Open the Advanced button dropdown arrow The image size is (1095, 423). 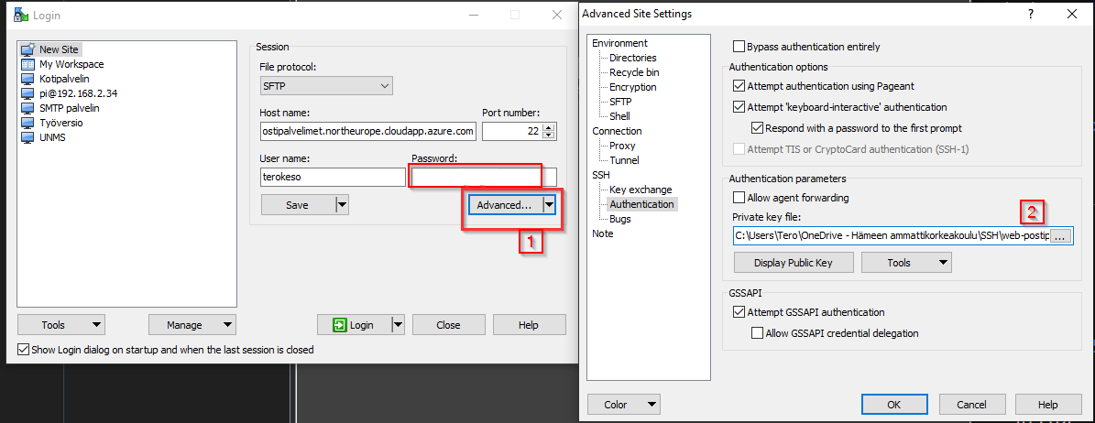[550, 205]
